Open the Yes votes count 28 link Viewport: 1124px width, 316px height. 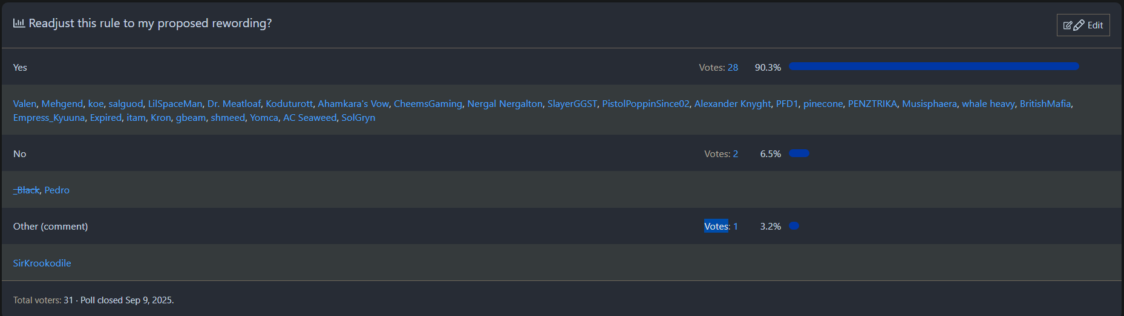(x=733, y=68)
